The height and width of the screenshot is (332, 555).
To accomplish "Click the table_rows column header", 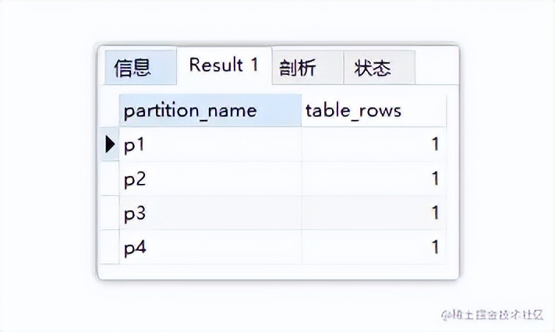I will 374,111.
